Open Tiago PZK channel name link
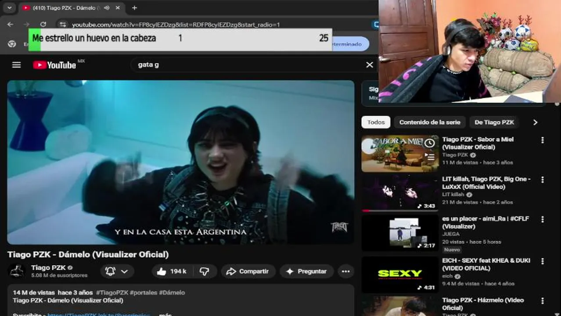Screen dimensions: 561x316 point(48,267)
